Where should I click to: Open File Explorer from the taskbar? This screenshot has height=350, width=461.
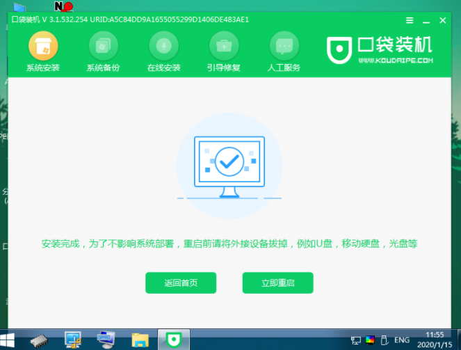[x=140, y=340]
